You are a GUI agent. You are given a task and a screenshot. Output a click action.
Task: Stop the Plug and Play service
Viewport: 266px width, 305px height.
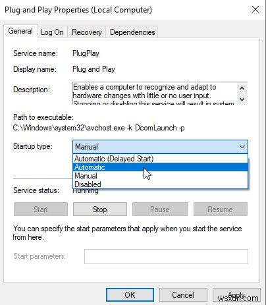tap(100, 209)
